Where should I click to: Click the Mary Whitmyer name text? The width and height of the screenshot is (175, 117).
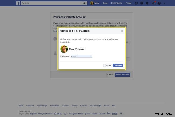click(x=77, y=49)
